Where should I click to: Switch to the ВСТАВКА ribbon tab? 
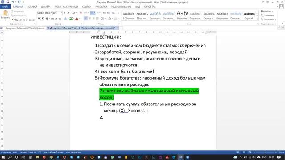pyautogui.click(x=32, y=7)
